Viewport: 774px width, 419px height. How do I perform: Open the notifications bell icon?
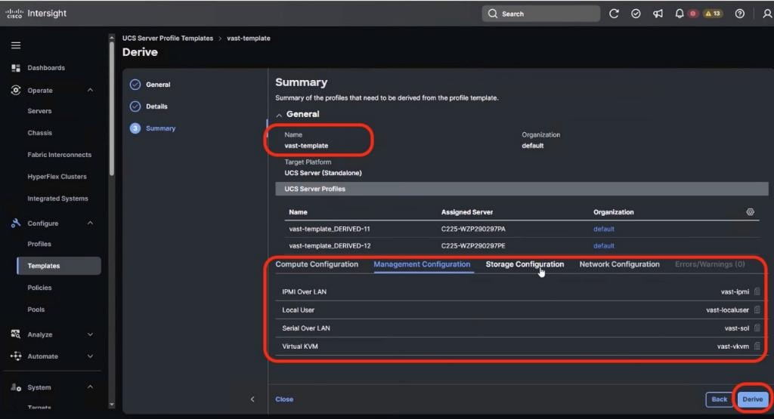680,14
